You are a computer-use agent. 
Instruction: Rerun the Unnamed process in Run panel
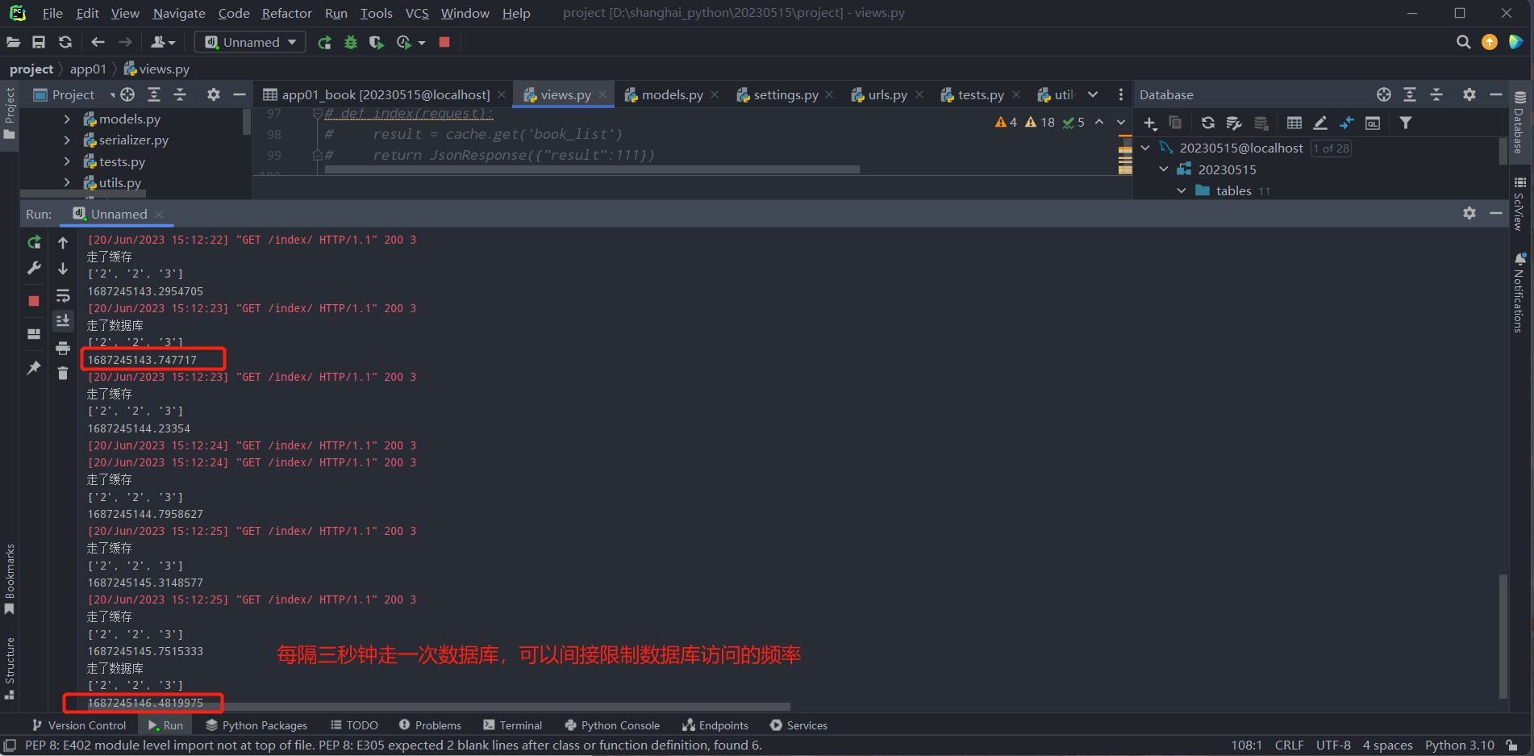34,242
